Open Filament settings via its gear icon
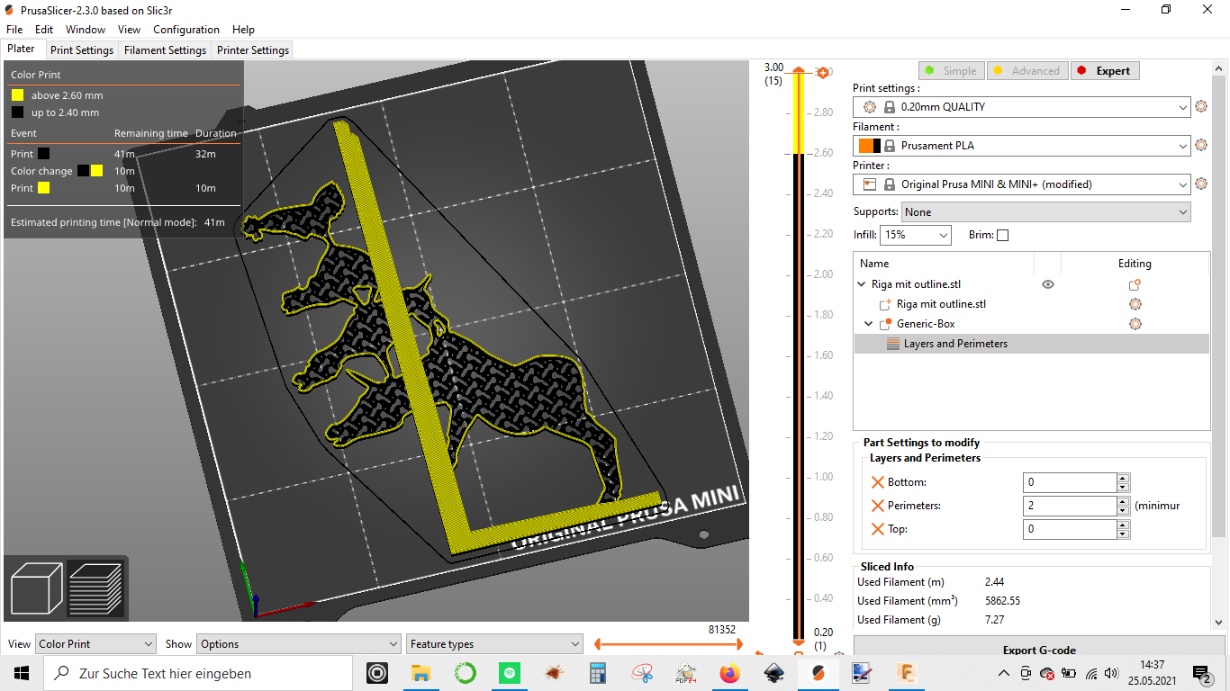 point(1200,145)
